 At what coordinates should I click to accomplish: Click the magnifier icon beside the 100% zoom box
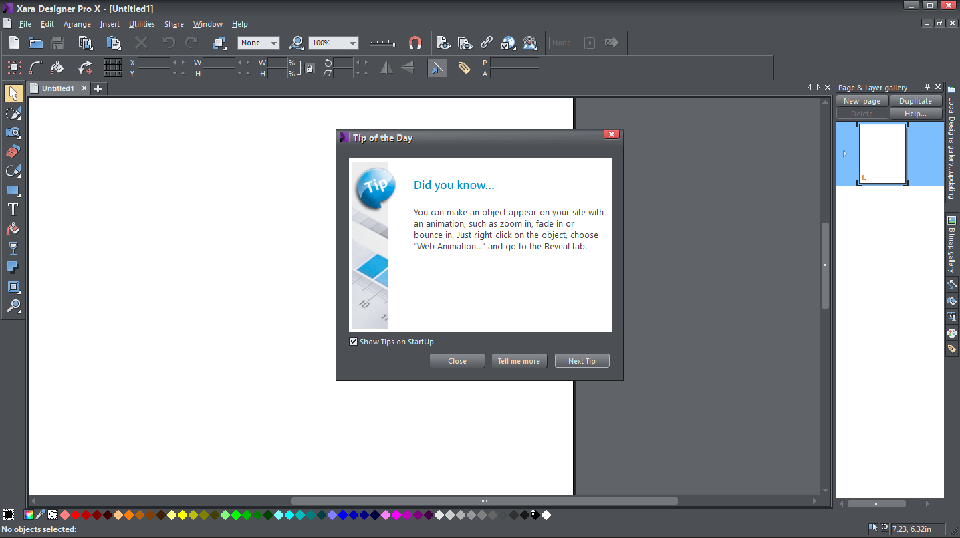[x=295, y=43]
